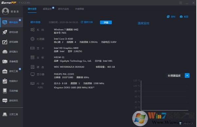Click the hard disk icon

pos(32,67)
